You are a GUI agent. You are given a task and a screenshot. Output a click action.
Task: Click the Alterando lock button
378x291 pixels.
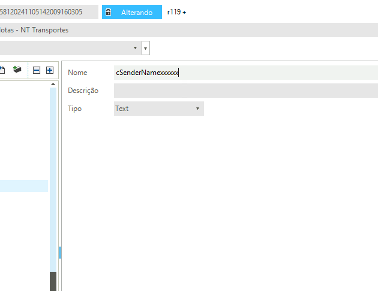click(x=131, y=12)
